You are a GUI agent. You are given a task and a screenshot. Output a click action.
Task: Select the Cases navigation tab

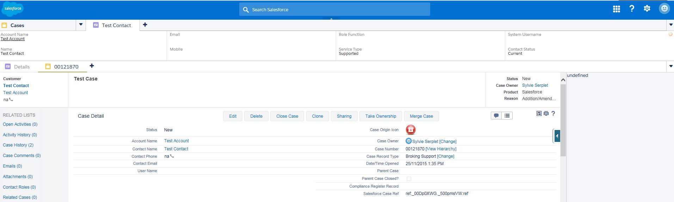coord(38,25)
